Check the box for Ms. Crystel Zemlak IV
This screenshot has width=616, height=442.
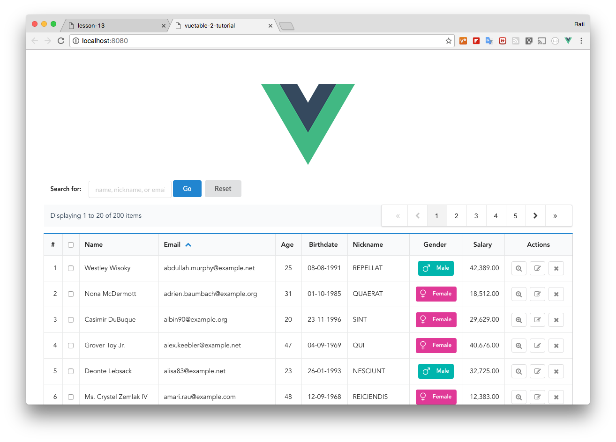coord(71,397)
